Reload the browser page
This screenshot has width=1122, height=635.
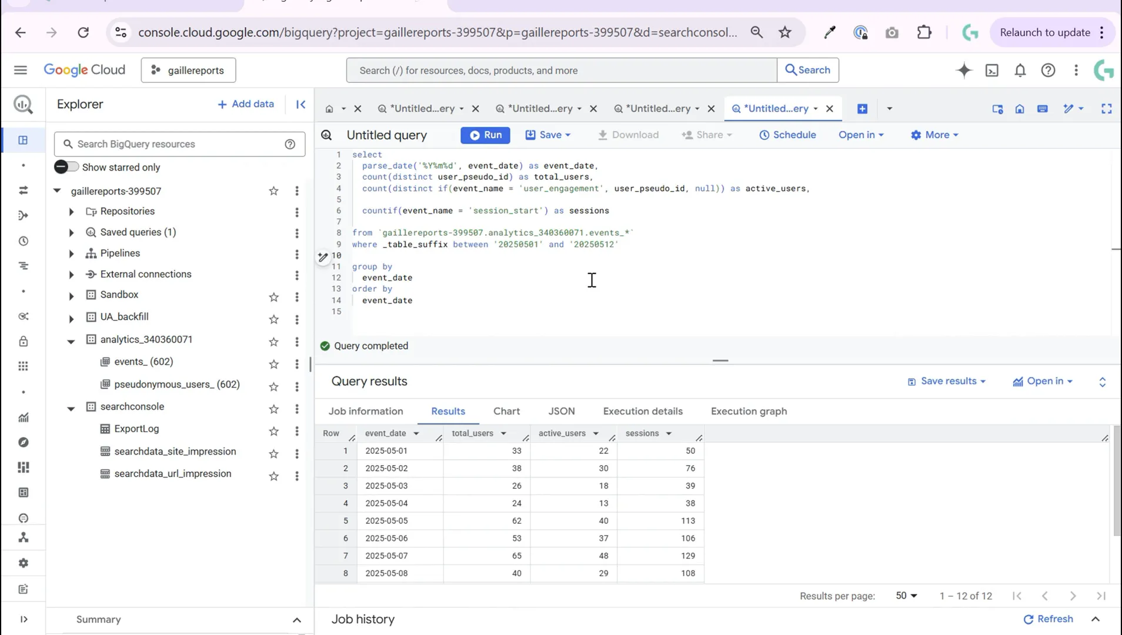pos(83,32)
